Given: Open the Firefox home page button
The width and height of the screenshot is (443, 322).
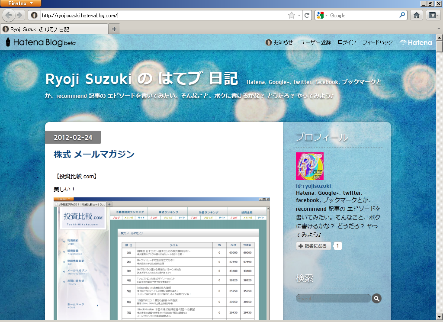Looking at the screenshot, I should 417,15.
